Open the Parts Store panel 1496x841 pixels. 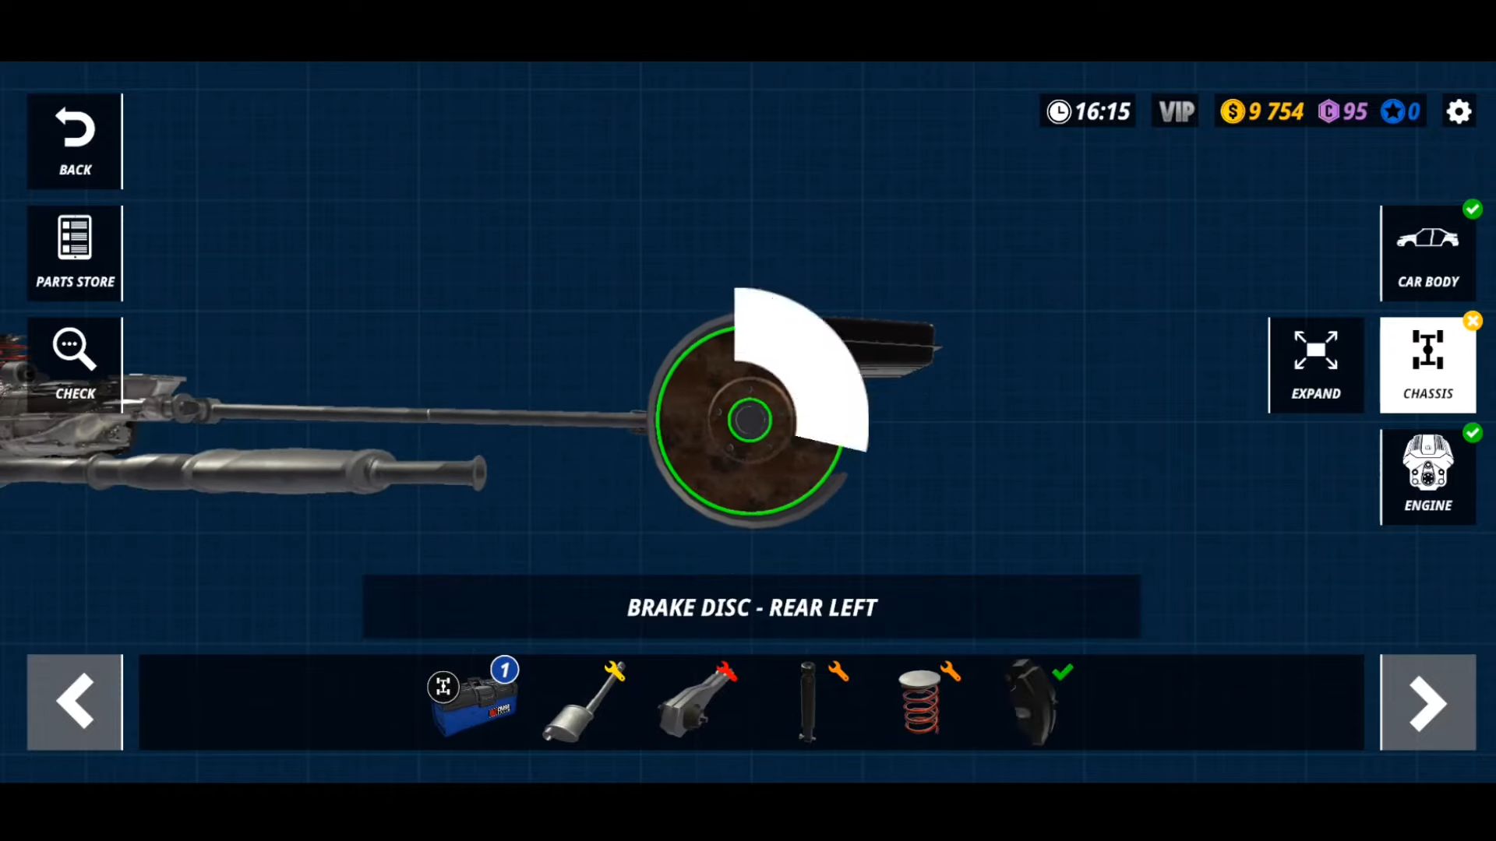pos(75,252)
